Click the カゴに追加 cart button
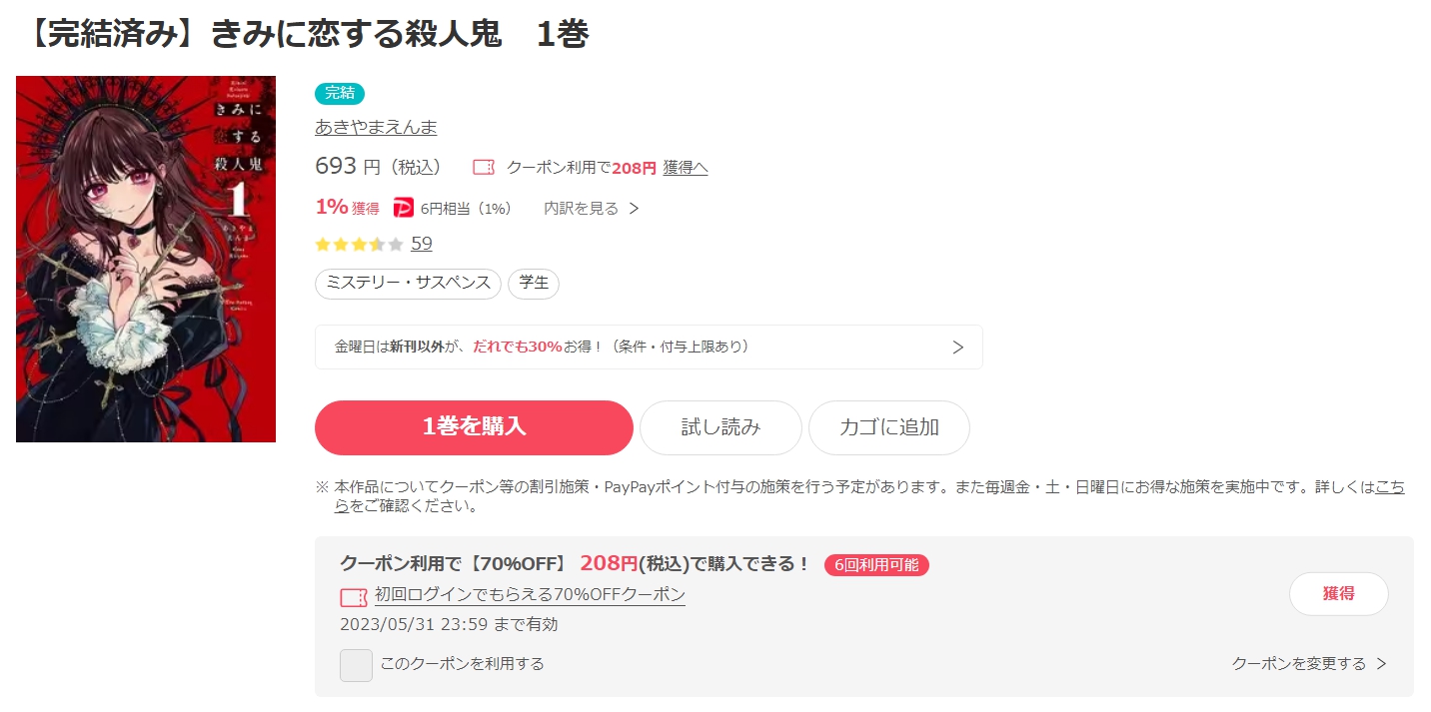 (x=889, y=427)
